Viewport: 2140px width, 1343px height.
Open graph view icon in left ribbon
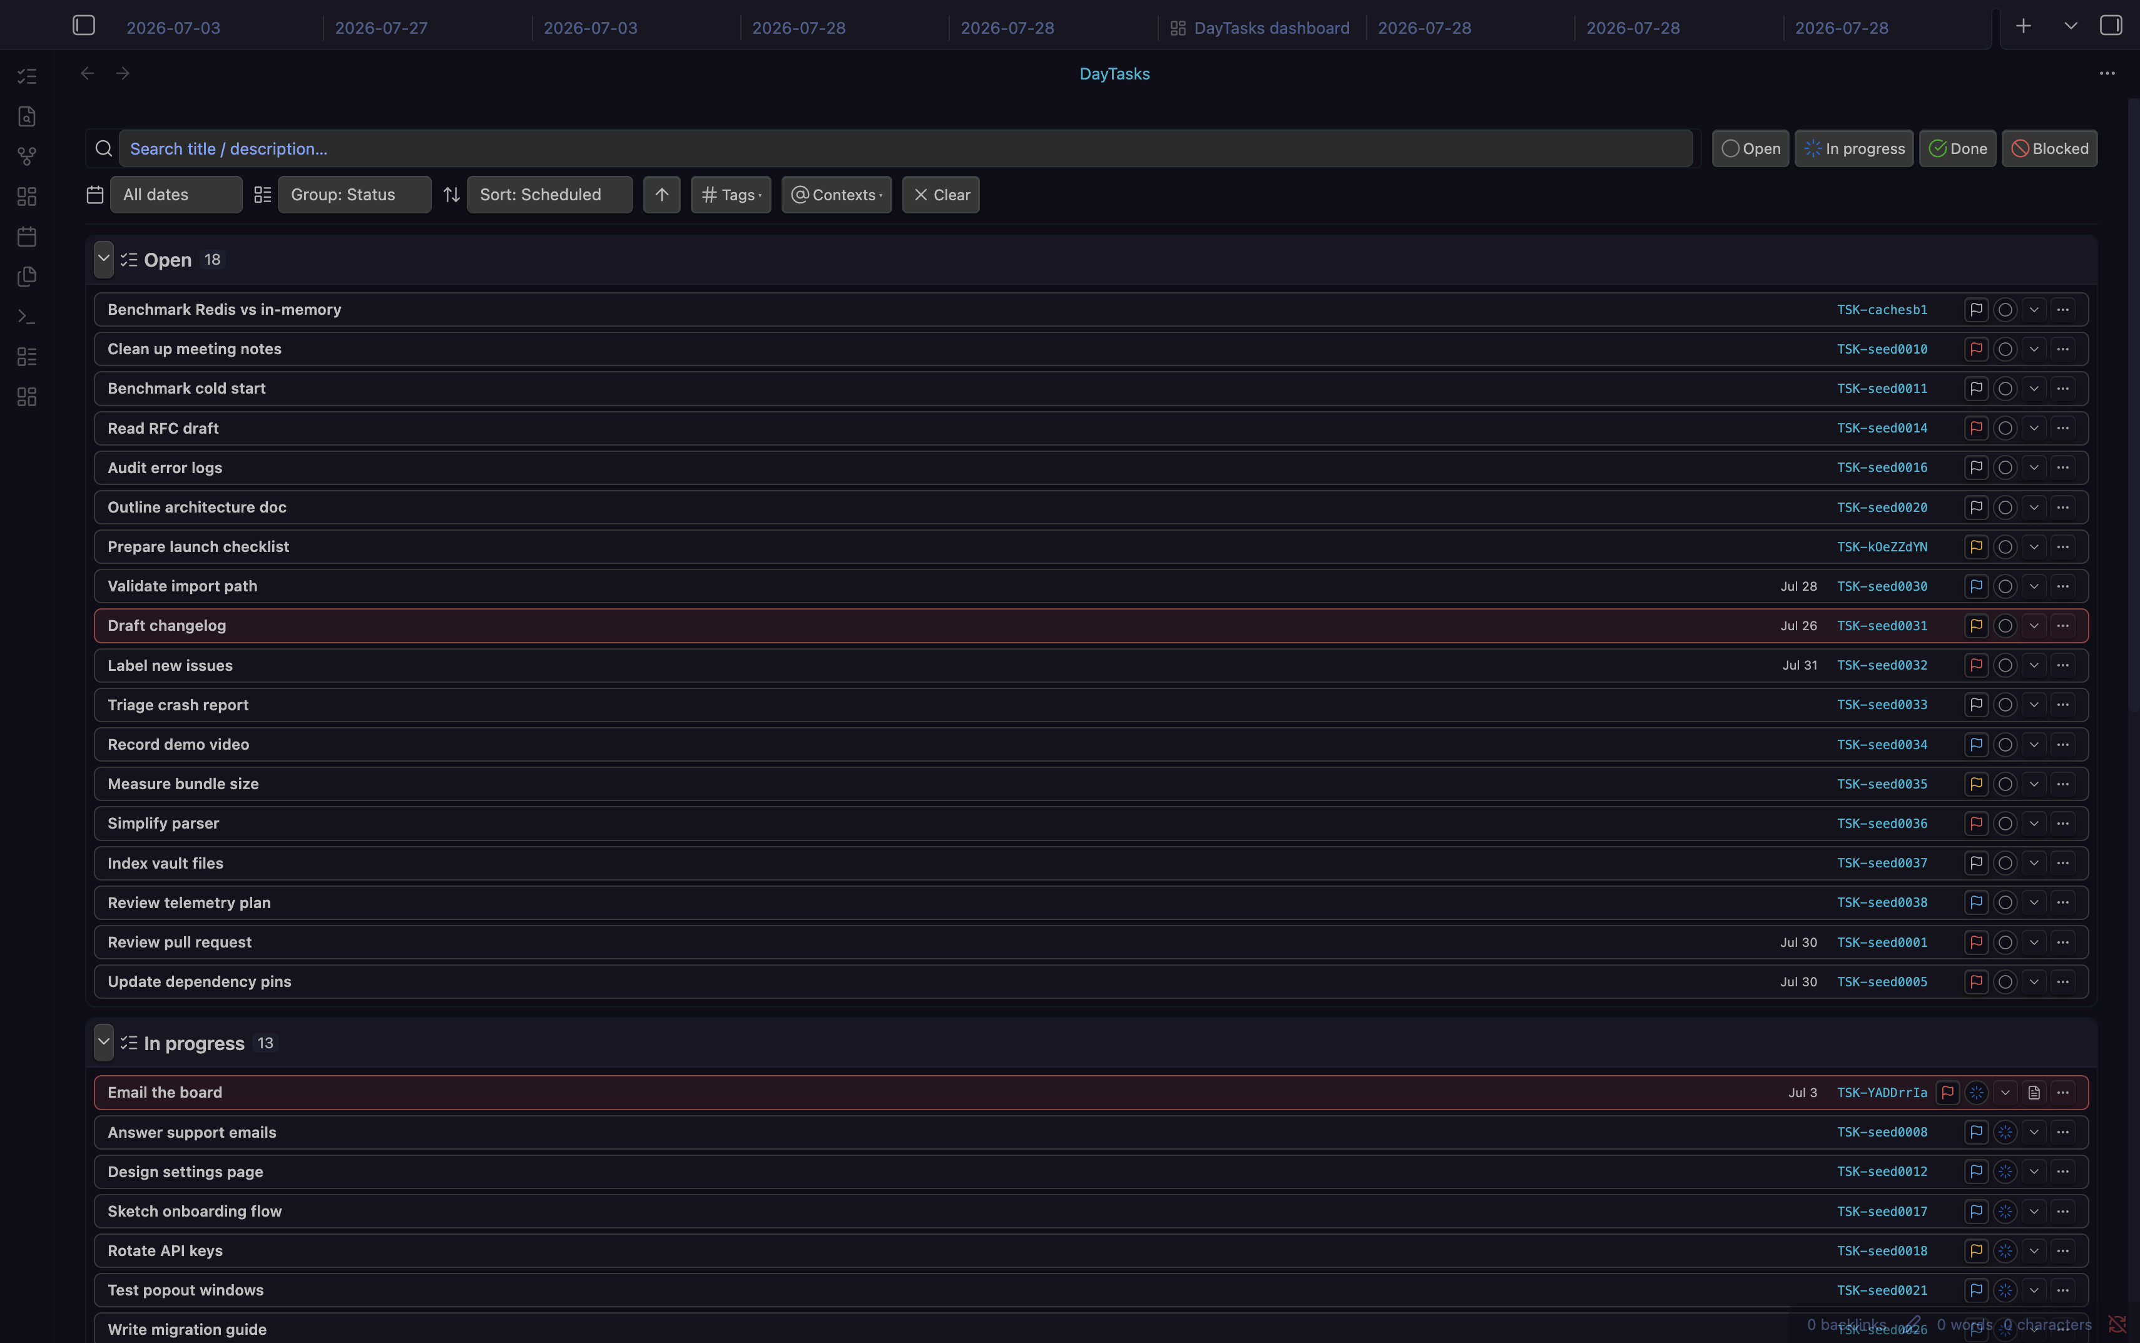pos(27,156)
